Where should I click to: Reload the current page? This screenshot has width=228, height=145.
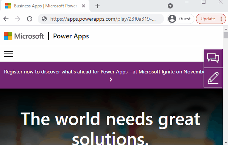30,19
